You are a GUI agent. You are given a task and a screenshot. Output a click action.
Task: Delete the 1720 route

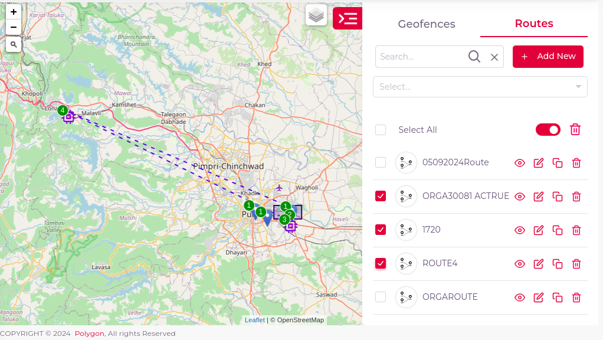point(576,230)
